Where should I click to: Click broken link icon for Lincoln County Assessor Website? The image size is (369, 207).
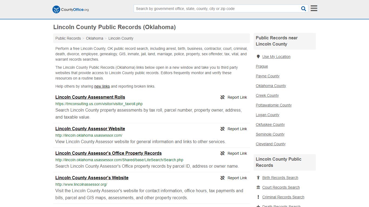223,129
